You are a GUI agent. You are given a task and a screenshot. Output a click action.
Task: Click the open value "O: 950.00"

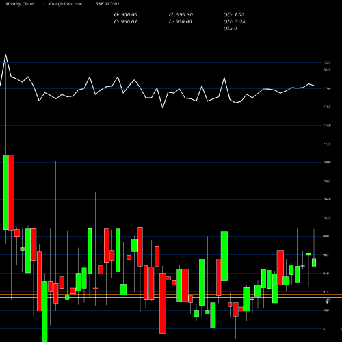[x=126, y=15]
